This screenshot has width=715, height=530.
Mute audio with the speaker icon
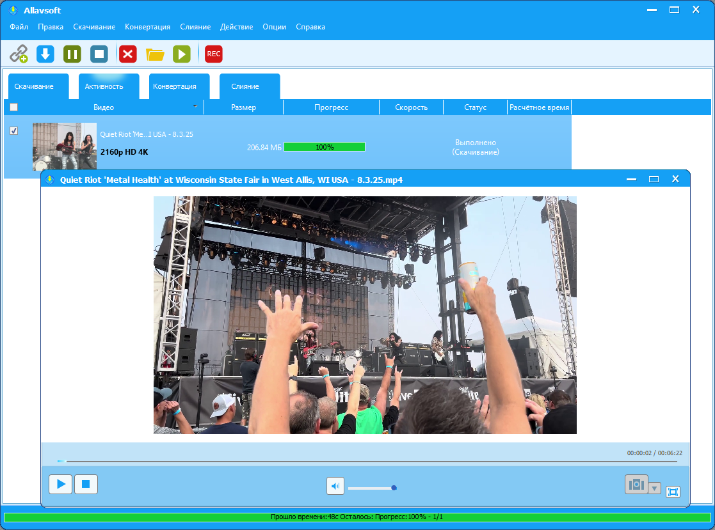335,486
